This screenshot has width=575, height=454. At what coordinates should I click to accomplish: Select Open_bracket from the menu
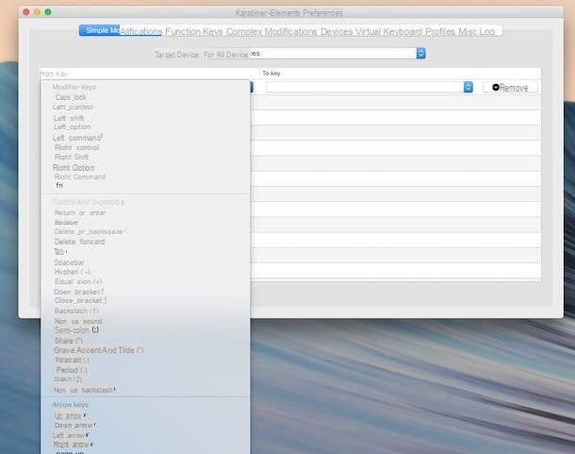[78, 292]
